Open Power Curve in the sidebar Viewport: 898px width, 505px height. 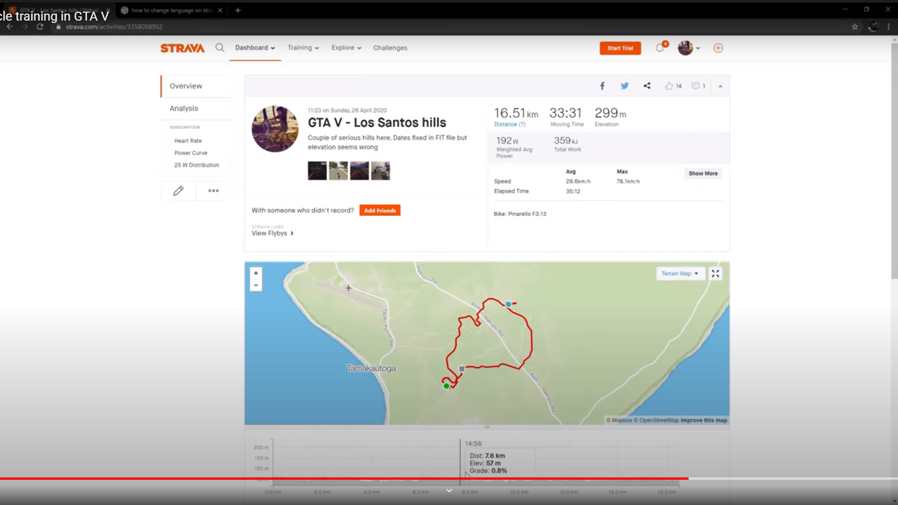point(191,153)
